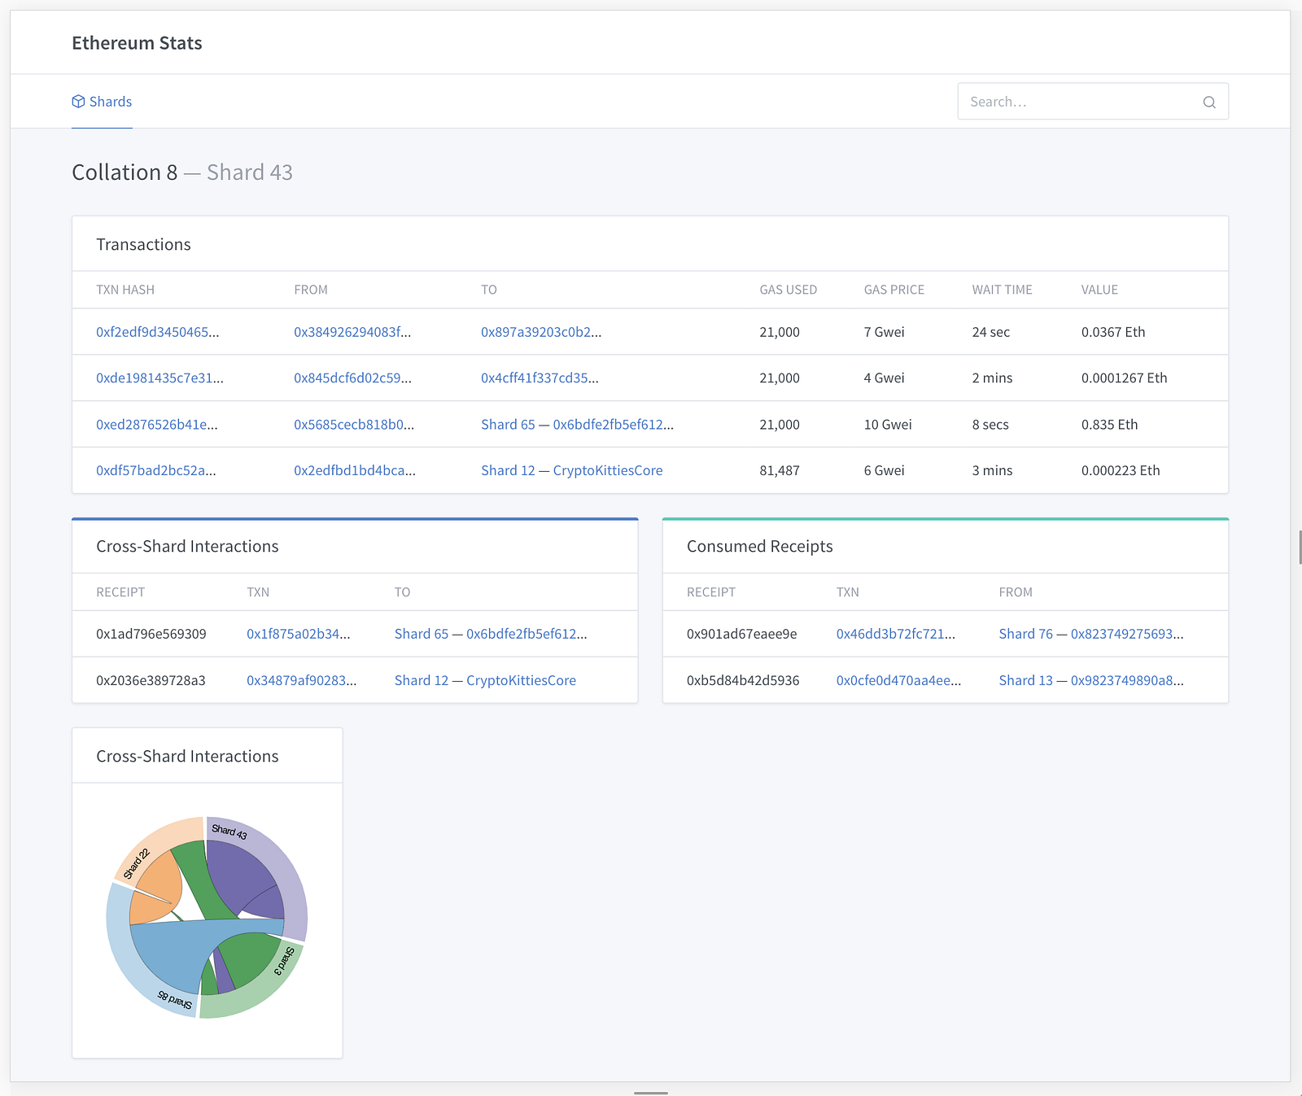
Task: Open consumed receipt txn 0x0cfe0d470aa4ee
Action: click(x=898, y=680)
